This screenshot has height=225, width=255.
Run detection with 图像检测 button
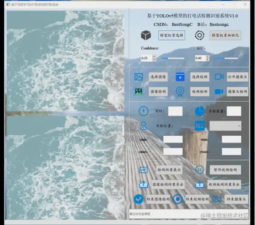(158, 92)
